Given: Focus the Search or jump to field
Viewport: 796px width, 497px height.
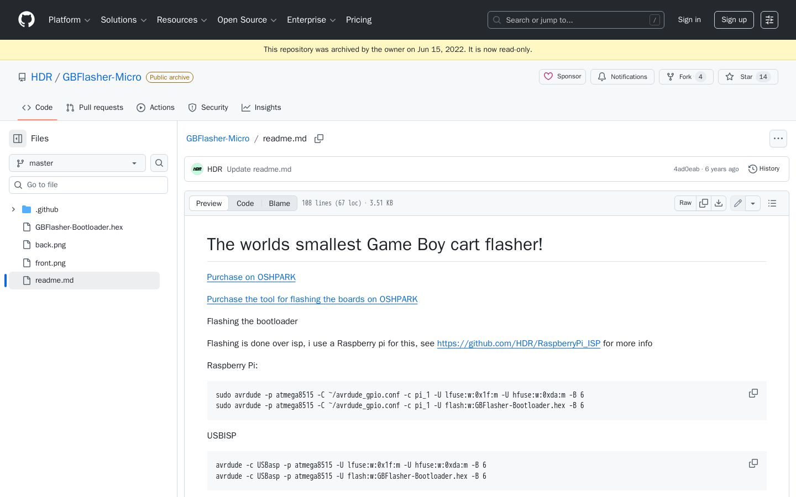Looking at the screenshot, I should coord(576,20).
